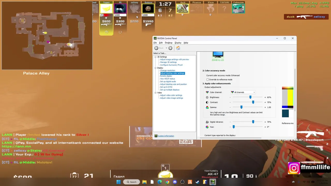Open the System Information link

coord(166,136)
